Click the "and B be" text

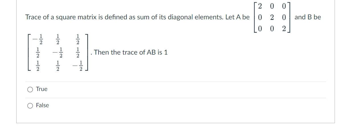point(308,17)
